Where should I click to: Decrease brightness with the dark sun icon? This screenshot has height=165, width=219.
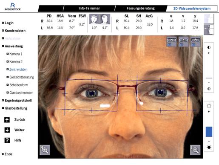coord(209,147)
